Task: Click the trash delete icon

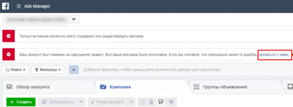Action: click(151, 102)
